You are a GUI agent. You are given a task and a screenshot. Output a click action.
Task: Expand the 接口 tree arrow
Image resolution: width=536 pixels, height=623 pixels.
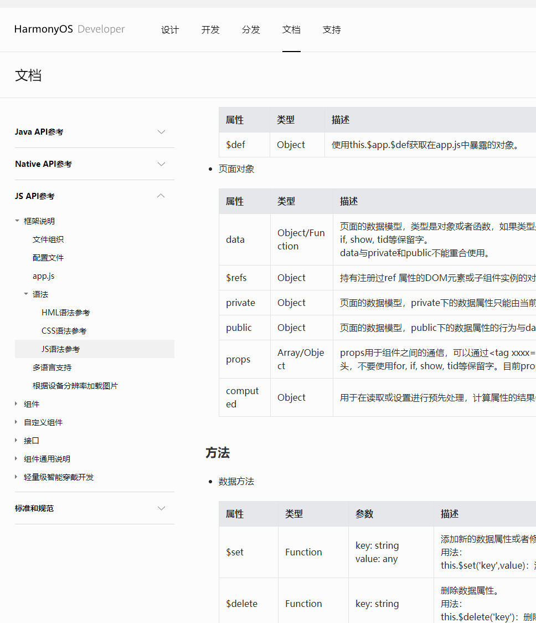[16, 440]
